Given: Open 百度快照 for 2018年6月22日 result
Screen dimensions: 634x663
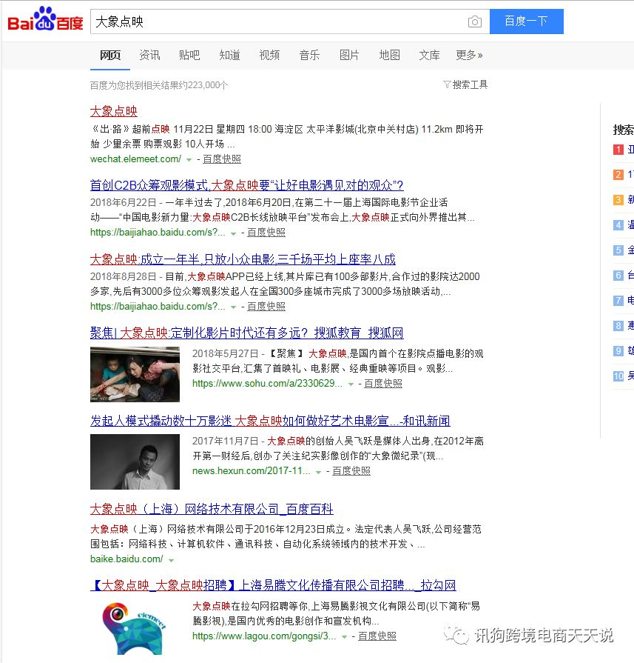Looking at the screenshot, I should point(266,233).
